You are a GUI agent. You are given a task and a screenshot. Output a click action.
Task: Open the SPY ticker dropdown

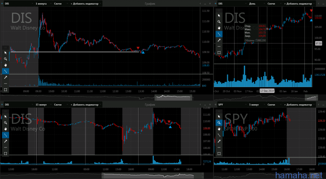232,105
